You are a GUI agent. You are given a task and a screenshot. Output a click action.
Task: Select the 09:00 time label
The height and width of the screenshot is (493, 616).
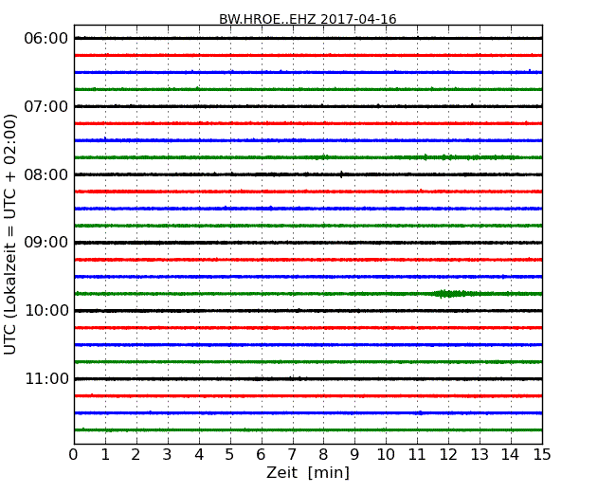[x=46, y=243]
